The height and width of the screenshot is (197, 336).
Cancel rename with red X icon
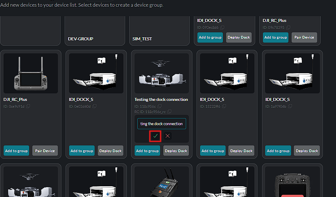coord(168,136)
